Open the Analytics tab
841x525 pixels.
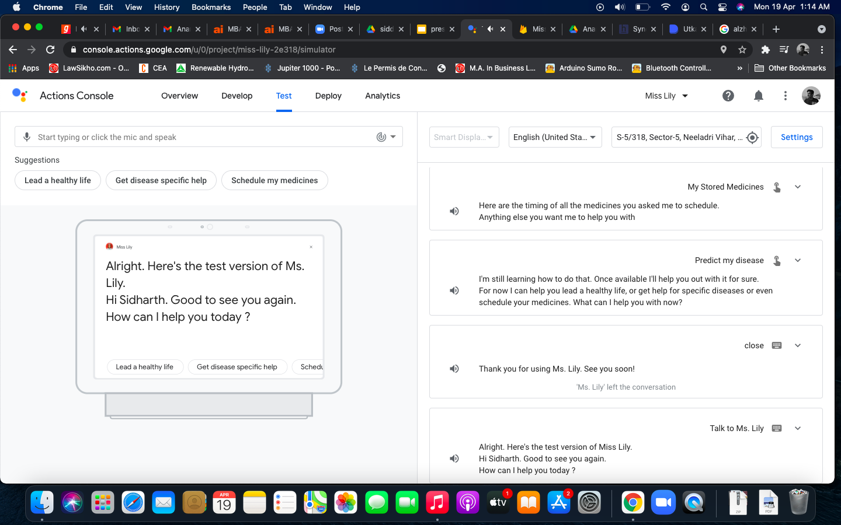[x=383, y=96]
